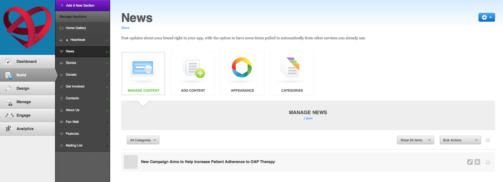Expand the Heartbeat section arrow
This screenshot has width=503, height=182.
(x=67, y=40)
